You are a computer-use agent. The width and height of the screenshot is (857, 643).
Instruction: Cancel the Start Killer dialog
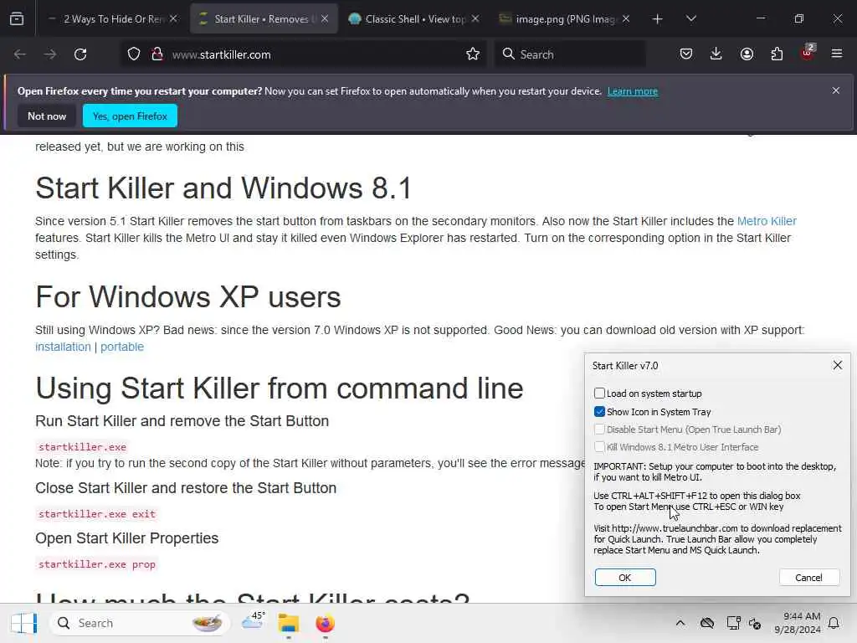(x=809, y=578)
